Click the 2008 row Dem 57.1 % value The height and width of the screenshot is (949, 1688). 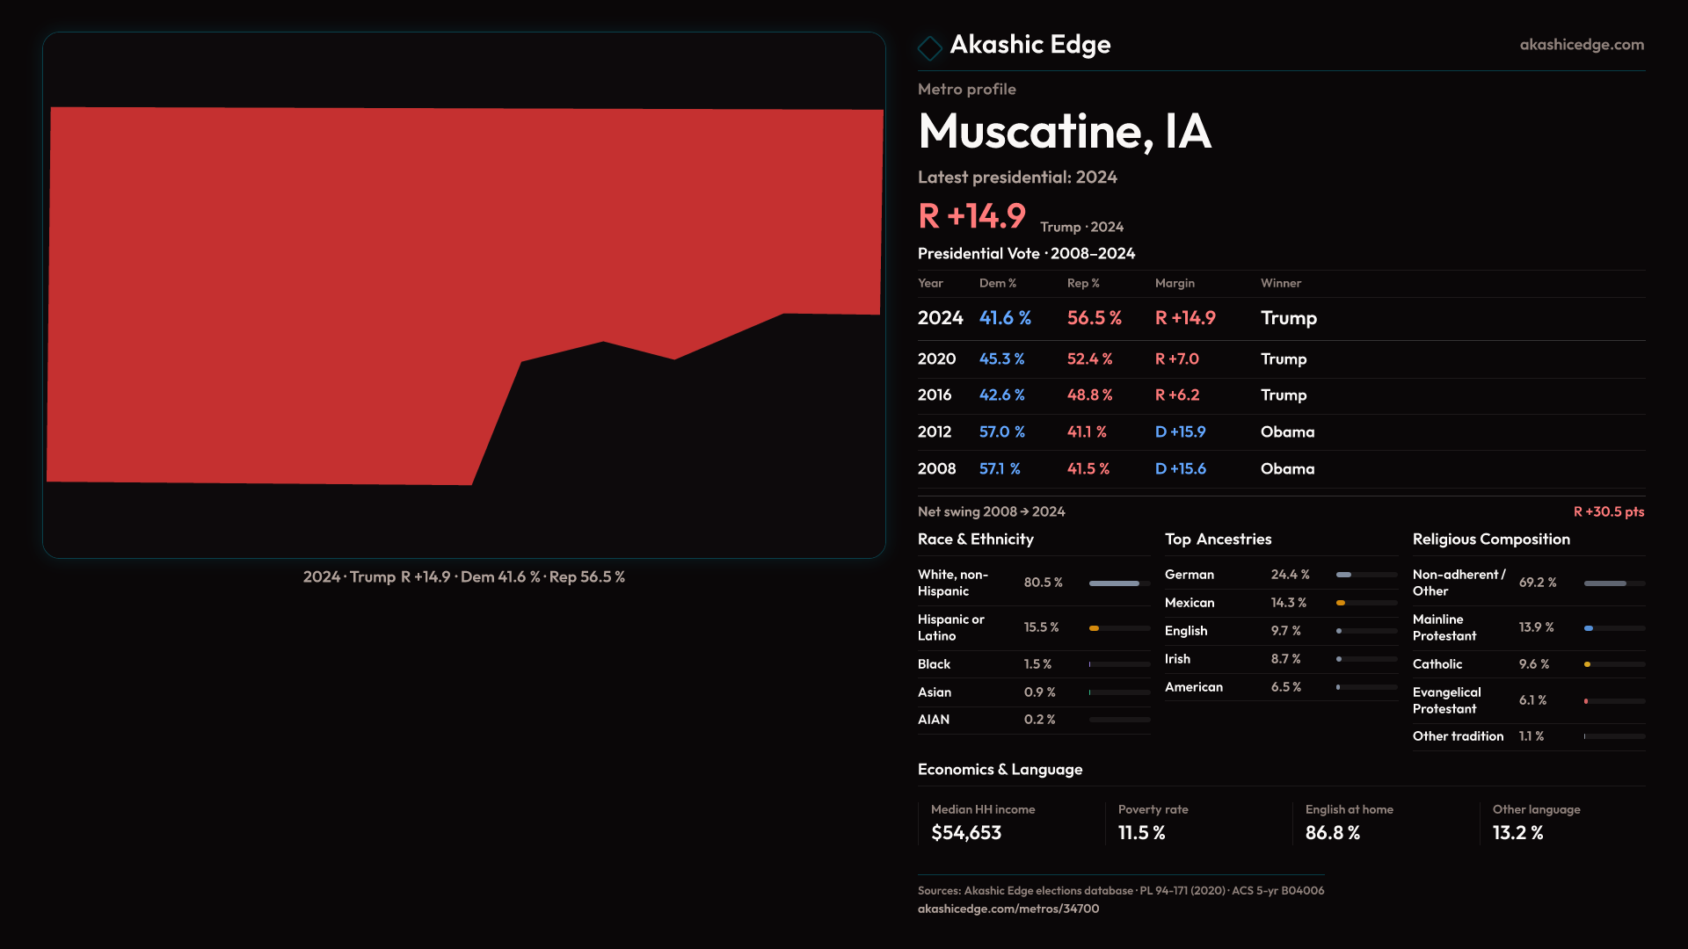click(1000, 469)
